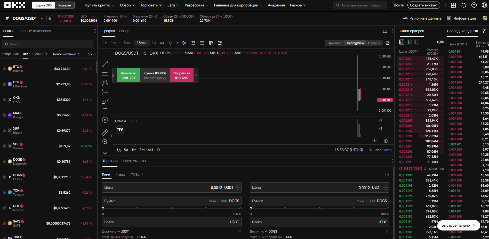Click the green Купить за 0,001201 button

(x=128, y=75)
